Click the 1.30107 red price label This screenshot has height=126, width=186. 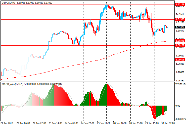180,46
